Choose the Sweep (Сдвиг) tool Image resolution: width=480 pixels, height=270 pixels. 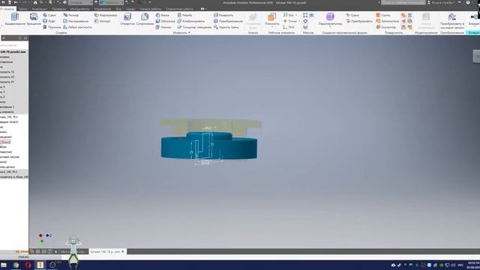coord(49,15)
